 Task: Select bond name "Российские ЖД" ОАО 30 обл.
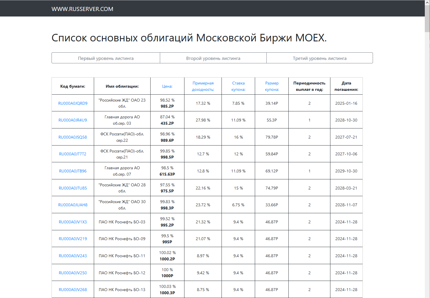pyautogui.click(x=122, y=205)
